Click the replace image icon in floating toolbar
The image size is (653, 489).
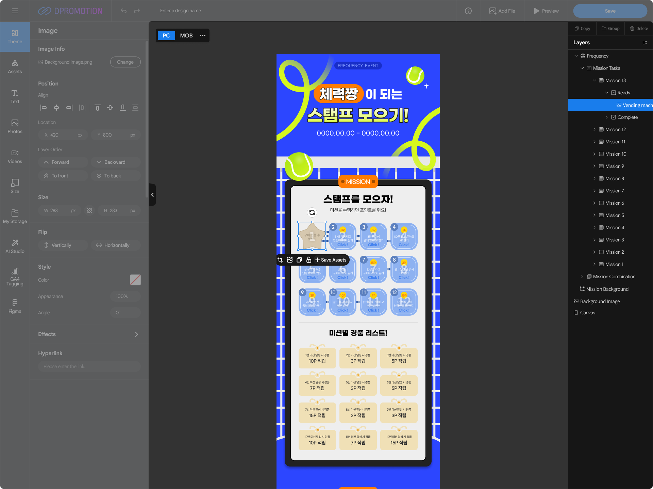pos(290,260)
